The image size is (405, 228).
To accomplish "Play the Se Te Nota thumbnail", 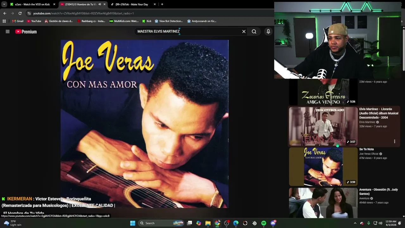I will point(323,167).
